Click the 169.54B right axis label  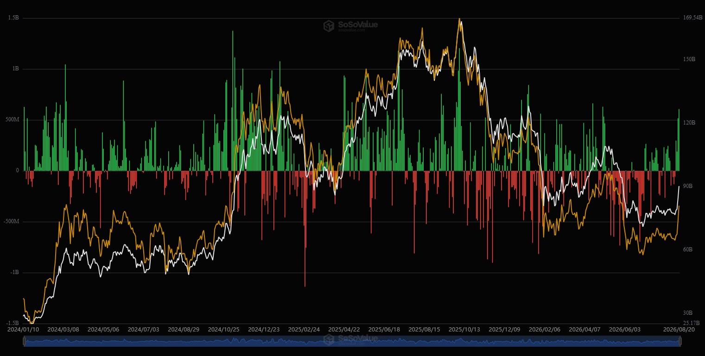(x=693, y=18)
